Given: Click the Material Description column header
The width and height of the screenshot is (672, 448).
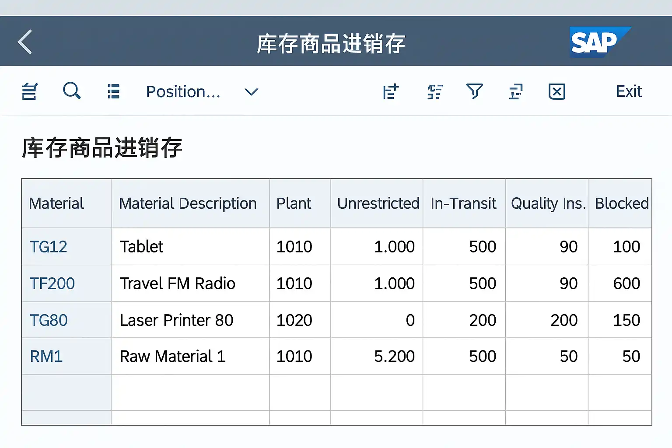Looking at the screenshot, I should 188,203.
